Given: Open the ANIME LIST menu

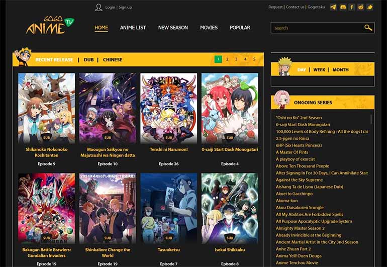Looking at the screenshot, I should [x=133, y=28].
